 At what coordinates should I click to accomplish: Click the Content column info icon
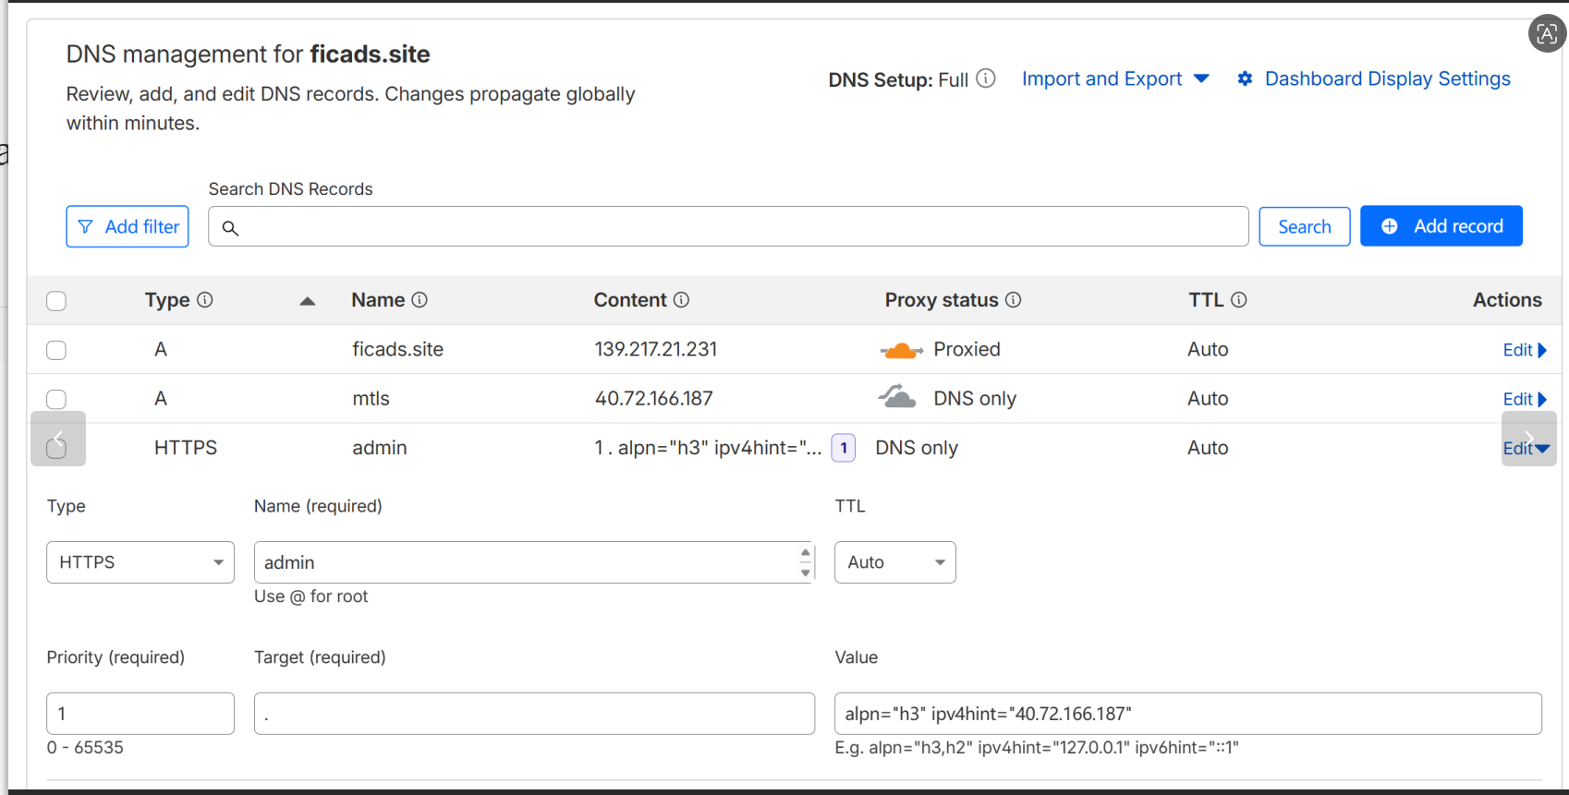[x=681, y=300]
